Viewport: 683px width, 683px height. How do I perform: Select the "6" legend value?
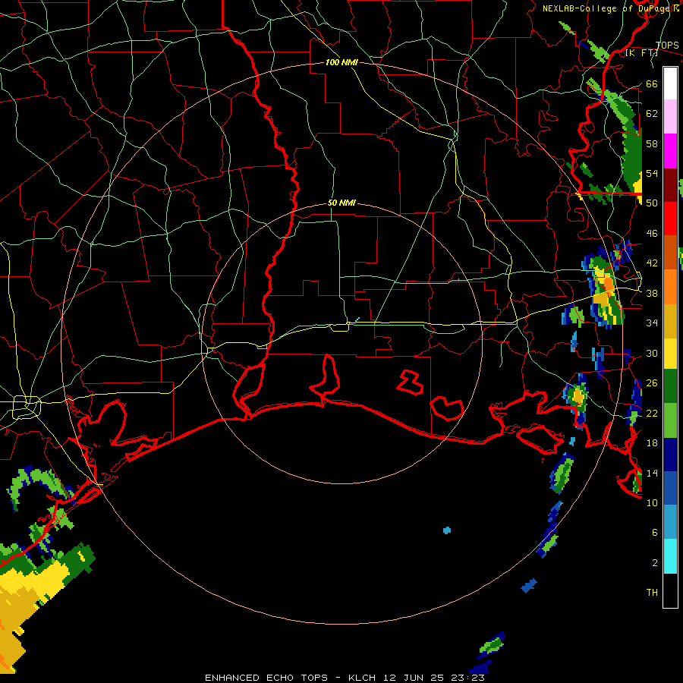[x=654, y=532]
